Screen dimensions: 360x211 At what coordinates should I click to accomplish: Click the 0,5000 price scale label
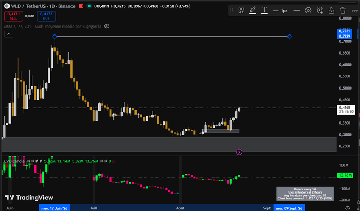click(x=345, y=88)
